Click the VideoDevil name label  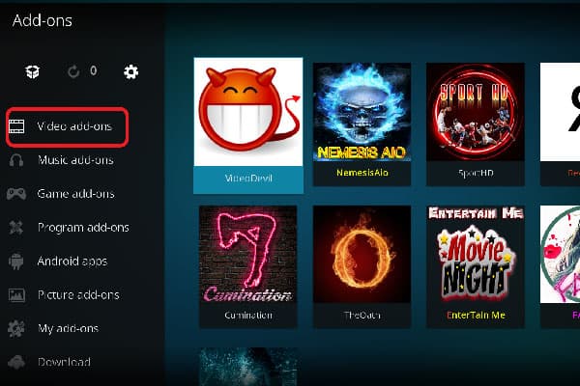click(248, 179)
